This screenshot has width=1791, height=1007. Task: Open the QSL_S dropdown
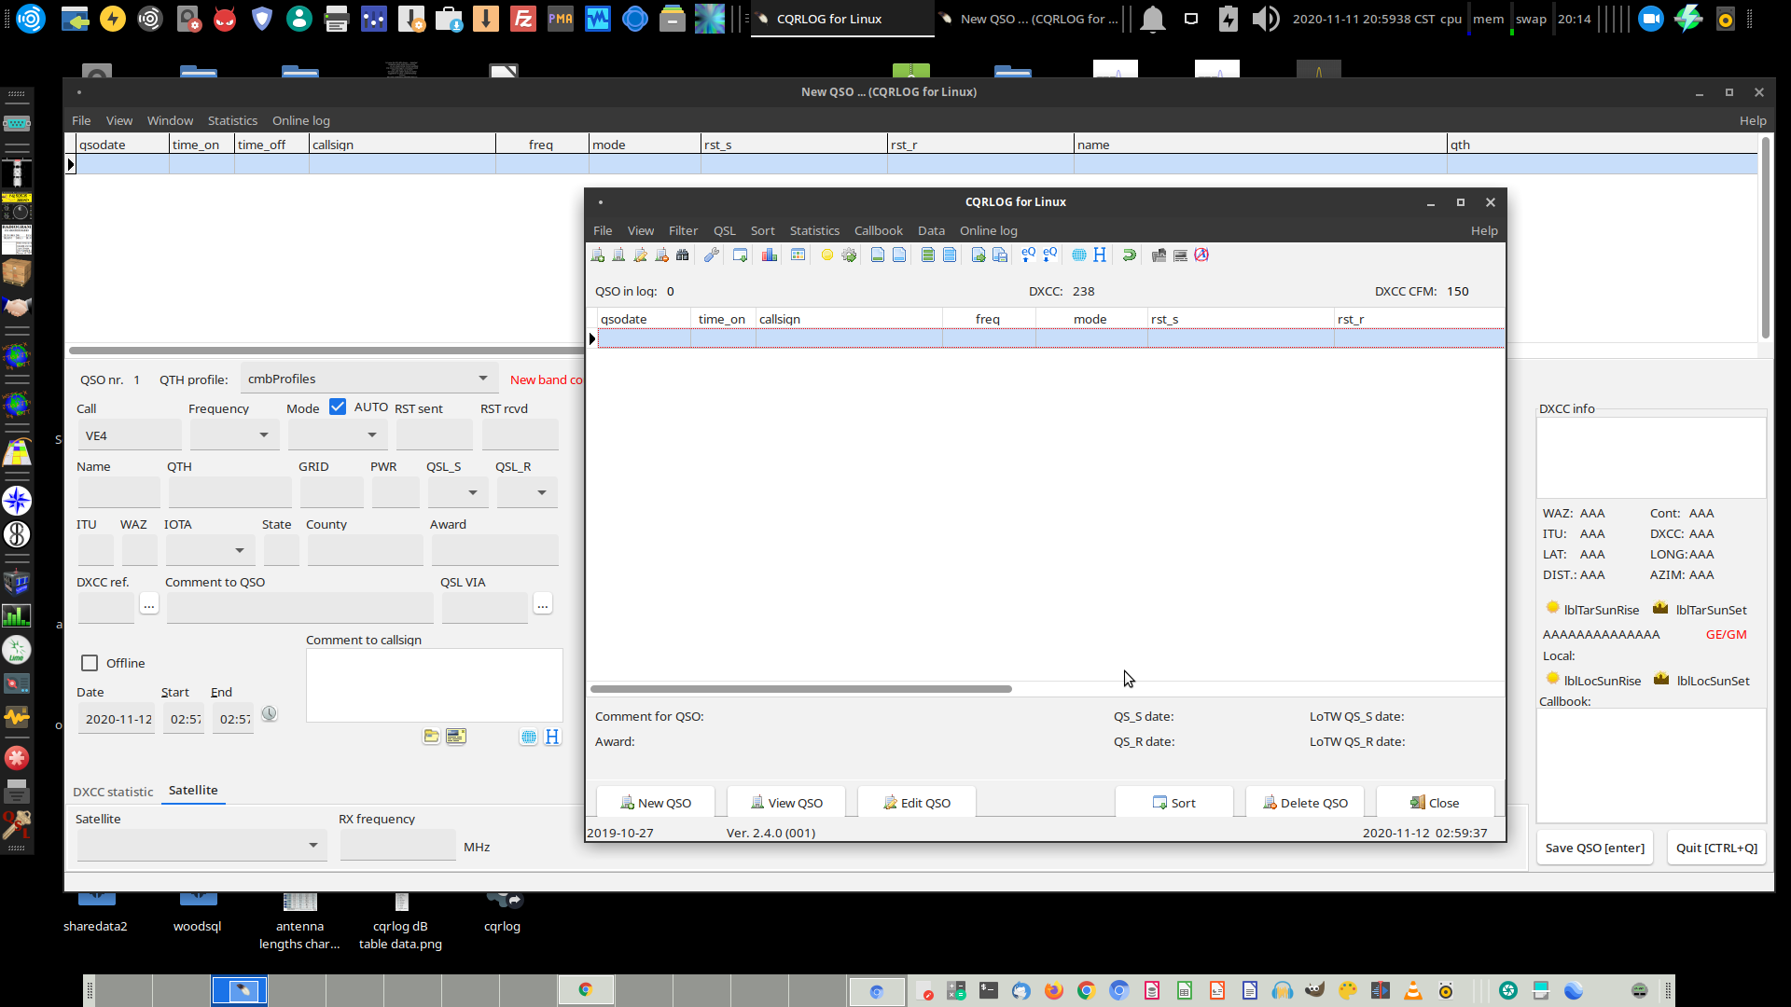(x=457, y=492)
